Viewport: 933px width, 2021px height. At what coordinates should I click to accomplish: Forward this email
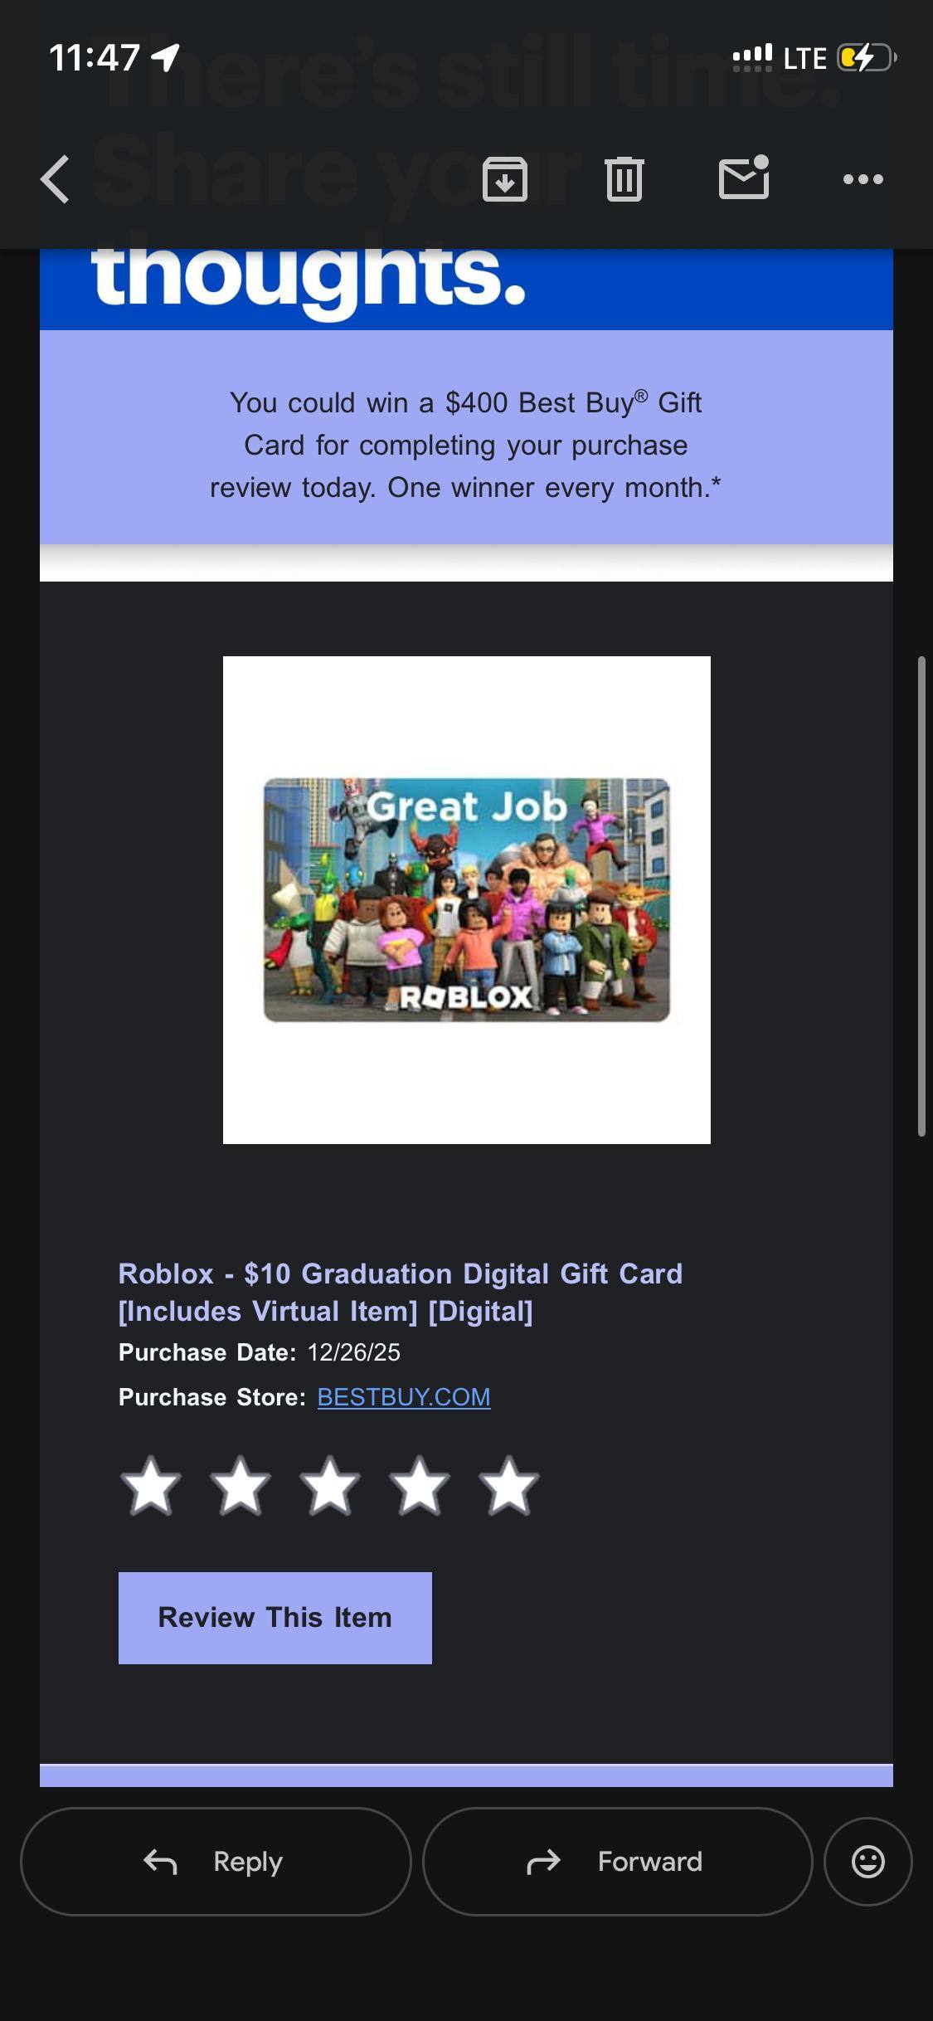tap(618, 1862)
